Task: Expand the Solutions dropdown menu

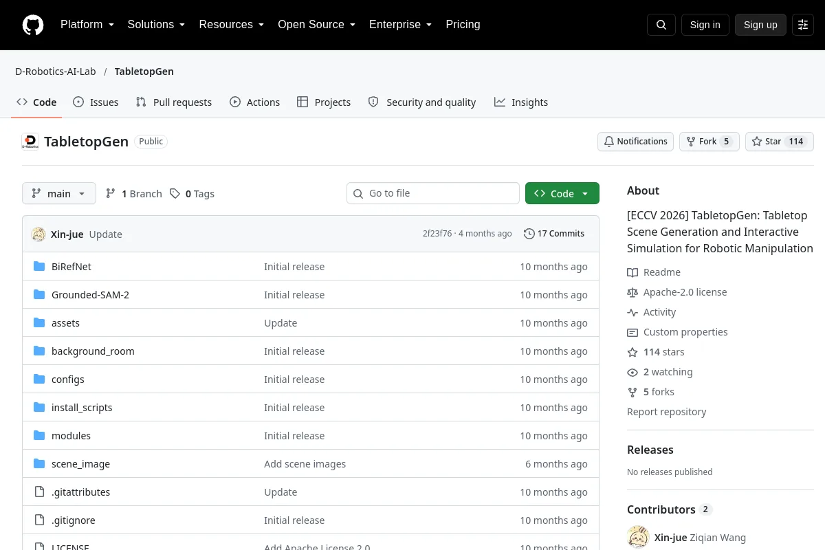Action: coord(156,25)
